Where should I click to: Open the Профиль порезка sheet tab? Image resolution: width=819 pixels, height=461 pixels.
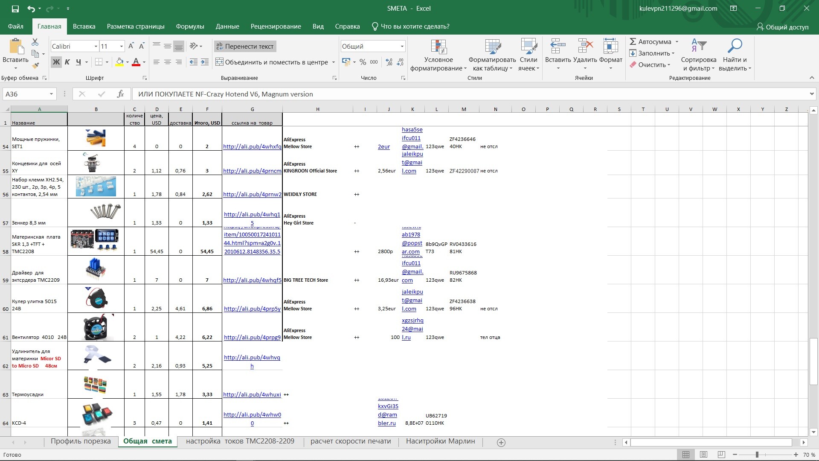tap(80, 441)
